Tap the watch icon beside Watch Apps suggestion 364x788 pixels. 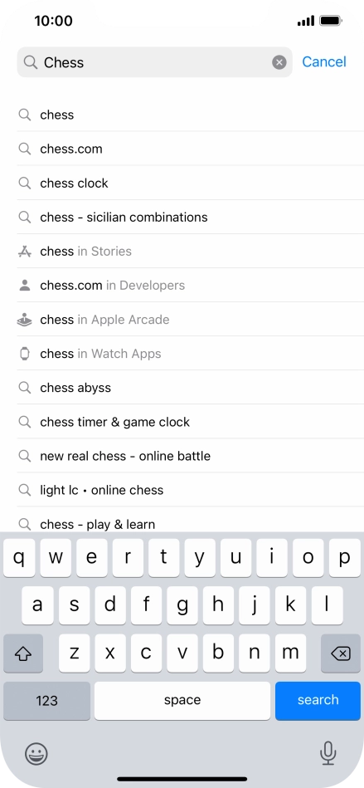click(x=25, y=354)
